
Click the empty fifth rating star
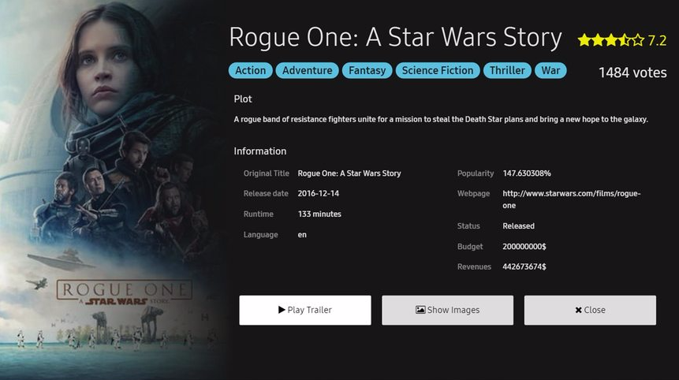coord(638,40)
